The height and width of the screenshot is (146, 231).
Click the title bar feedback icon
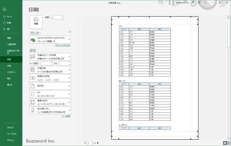pyautogui.click(x=199, y=3)
